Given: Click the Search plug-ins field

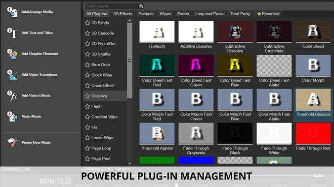Looking at the screenshot, I should pyautogui.click(x=112, y=6).
